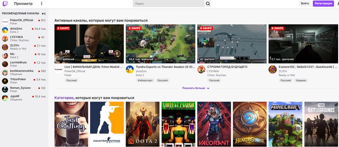Open the Tundra Esports Dota stream thumbnail
Viewport: 339px width, 147px height.
[x=160, y=44]
